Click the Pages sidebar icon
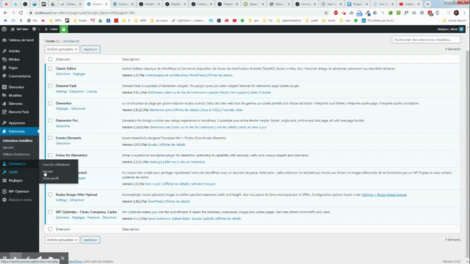This screenshot has width=470, height=264. 4,68
